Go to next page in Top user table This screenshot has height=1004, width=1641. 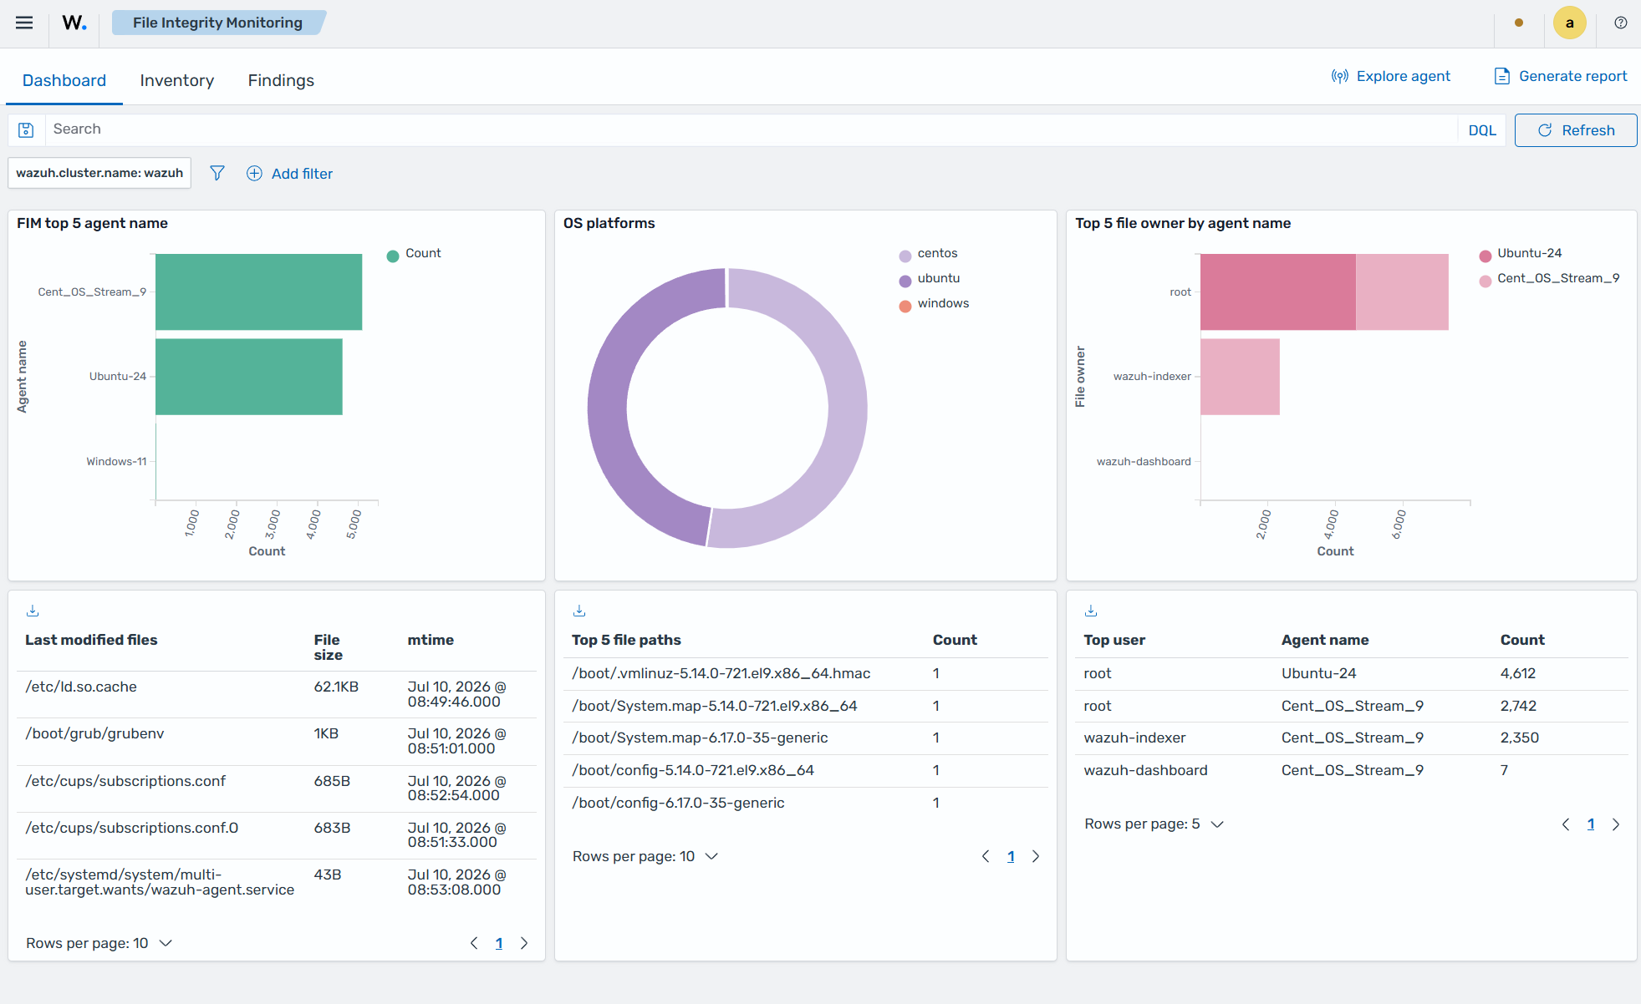pos(1616,824)
